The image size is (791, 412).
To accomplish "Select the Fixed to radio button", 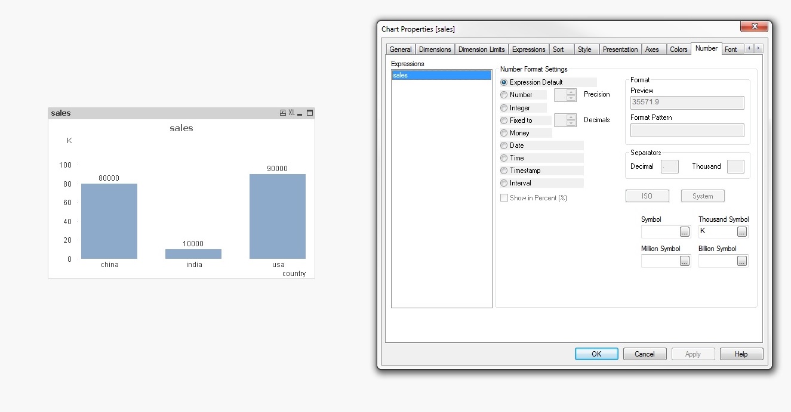I will pyautogui.click(x=504, y=120).
